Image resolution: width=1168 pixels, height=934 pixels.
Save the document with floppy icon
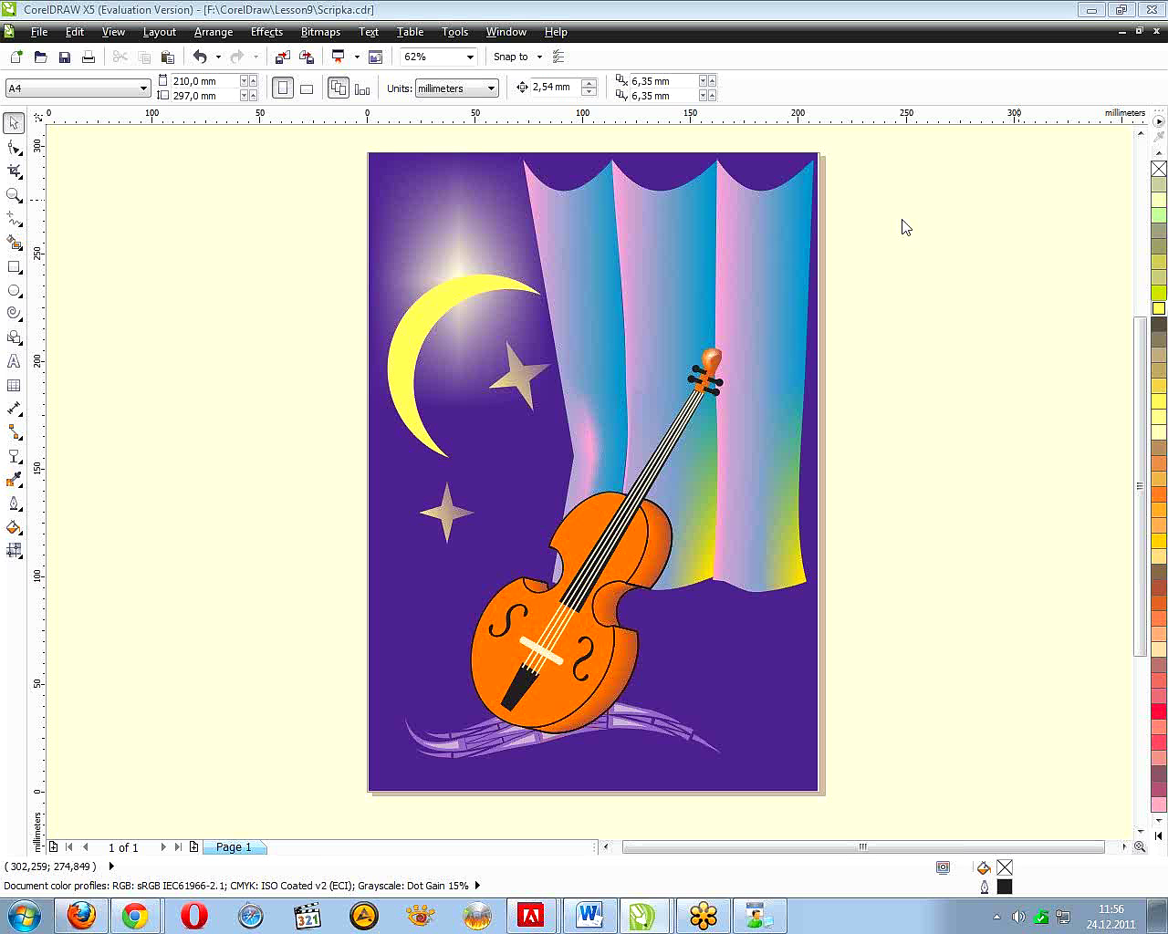pyautogui.click(x=64, y=57)
